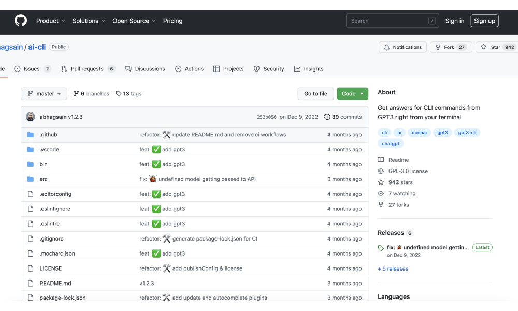Open the Projects tab
The width and height of the screenshot is (518, 311).
click(x=228, y=69)
